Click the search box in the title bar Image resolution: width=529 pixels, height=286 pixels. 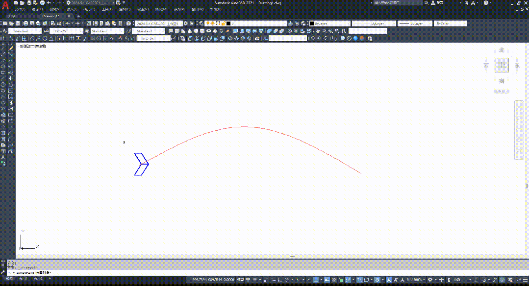click(x=398, y=3)
